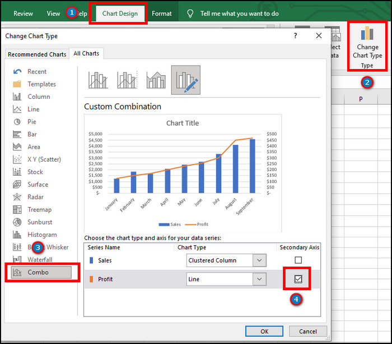Toggle Secondary Axis checkbox for Profit series
Image resolution: width=392 pixels, height=344 pixels.
click(298, 279)
